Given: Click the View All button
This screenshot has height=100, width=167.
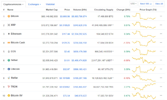Looking at the screenshot, I should tap(159, 4).
